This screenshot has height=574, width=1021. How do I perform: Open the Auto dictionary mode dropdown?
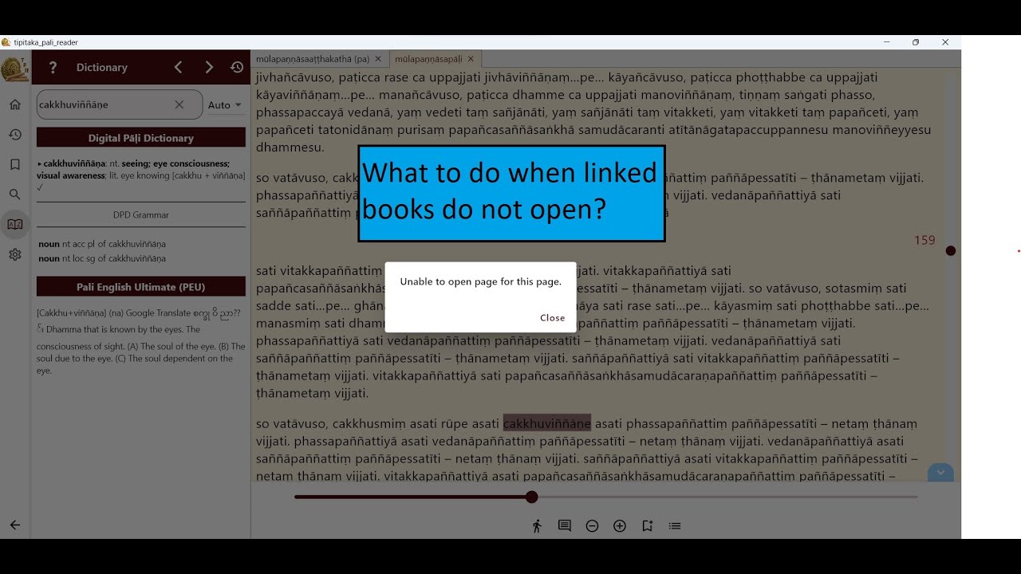coord(225,105)
